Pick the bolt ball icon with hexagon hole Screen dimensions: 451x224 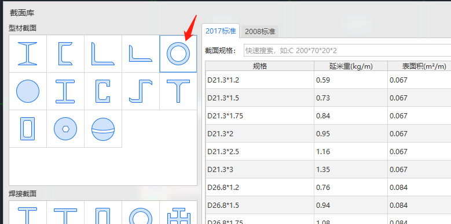coord(65,129)
